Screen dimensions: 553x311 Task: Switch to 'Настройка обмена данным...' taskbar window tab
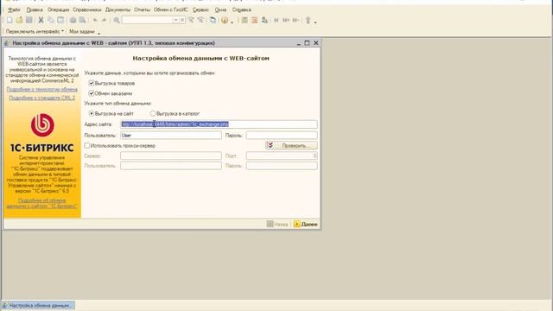tap(38, 305)
